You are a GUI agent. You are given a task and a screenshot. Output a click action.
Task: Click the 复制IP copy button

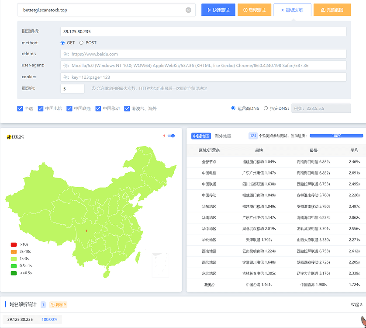[x=58, y=305]
